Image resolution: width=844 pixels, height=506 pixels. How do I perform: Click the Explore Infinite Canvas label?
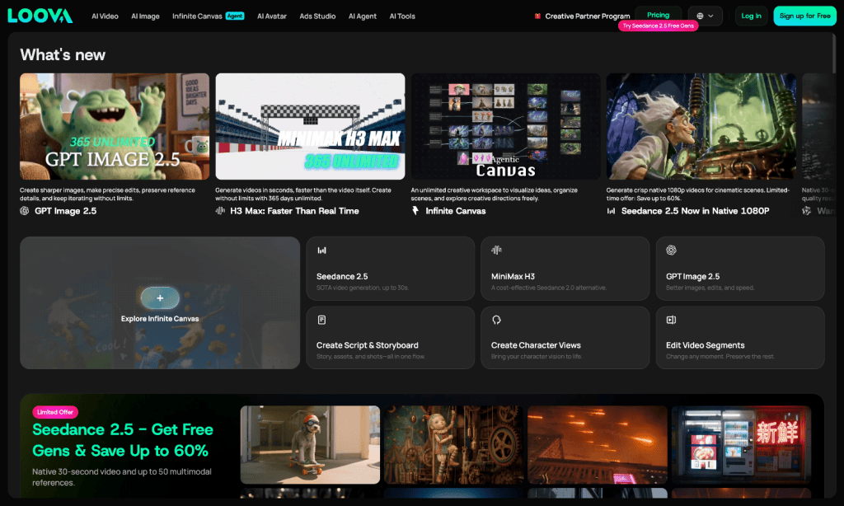coord(160,319)
